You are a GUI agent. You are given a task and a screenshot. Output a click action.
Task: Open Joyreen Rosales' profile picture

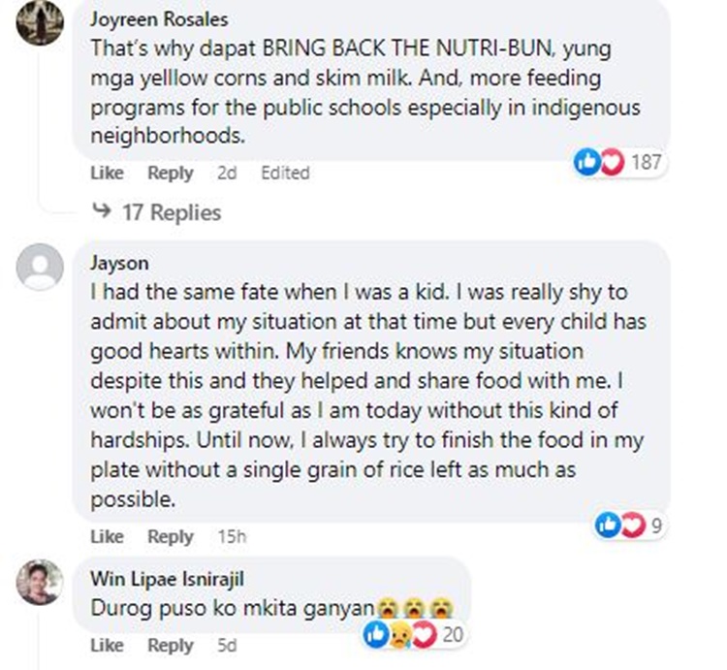point(40,21)
